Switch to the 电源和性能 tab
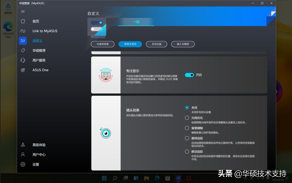The width and height of the screenshot is (292, 183). (x=102, y=44)
